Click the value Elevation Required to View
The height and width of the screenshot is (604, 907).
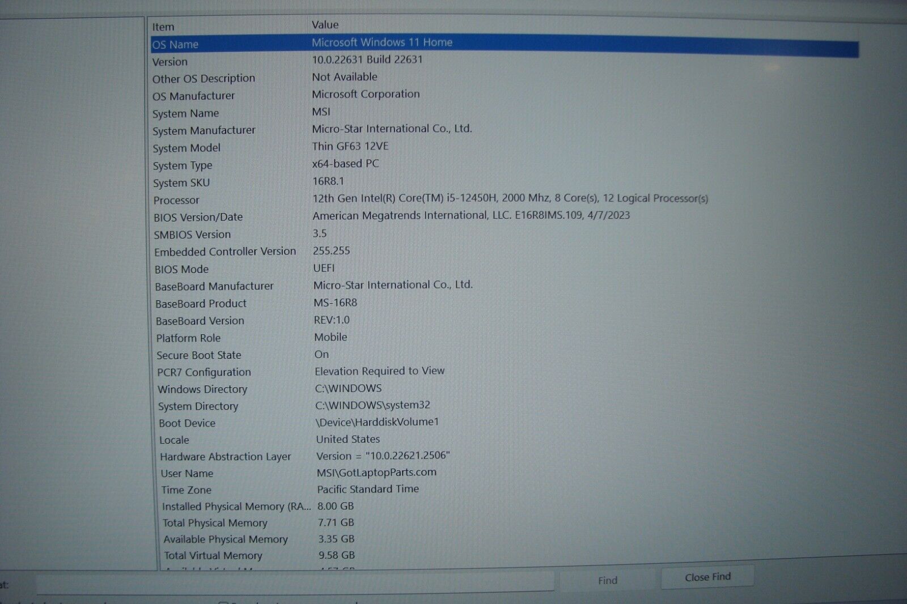click(x=380, y=371)
